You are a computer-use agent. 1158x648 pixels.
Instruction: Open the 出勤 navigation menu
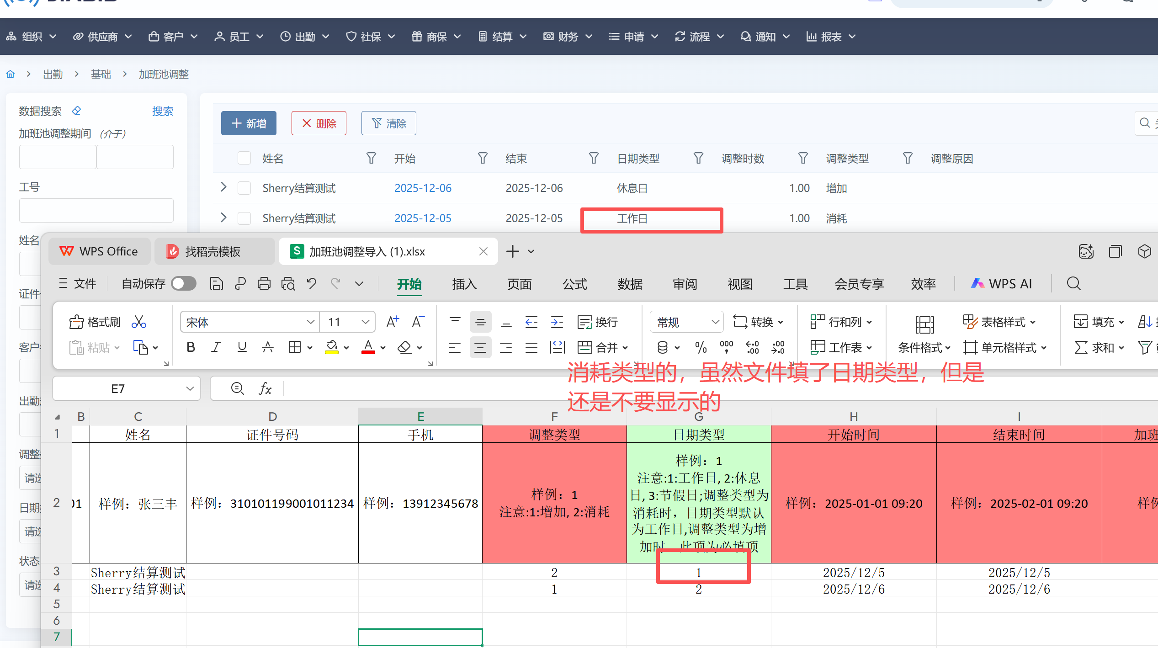point(305,37)
